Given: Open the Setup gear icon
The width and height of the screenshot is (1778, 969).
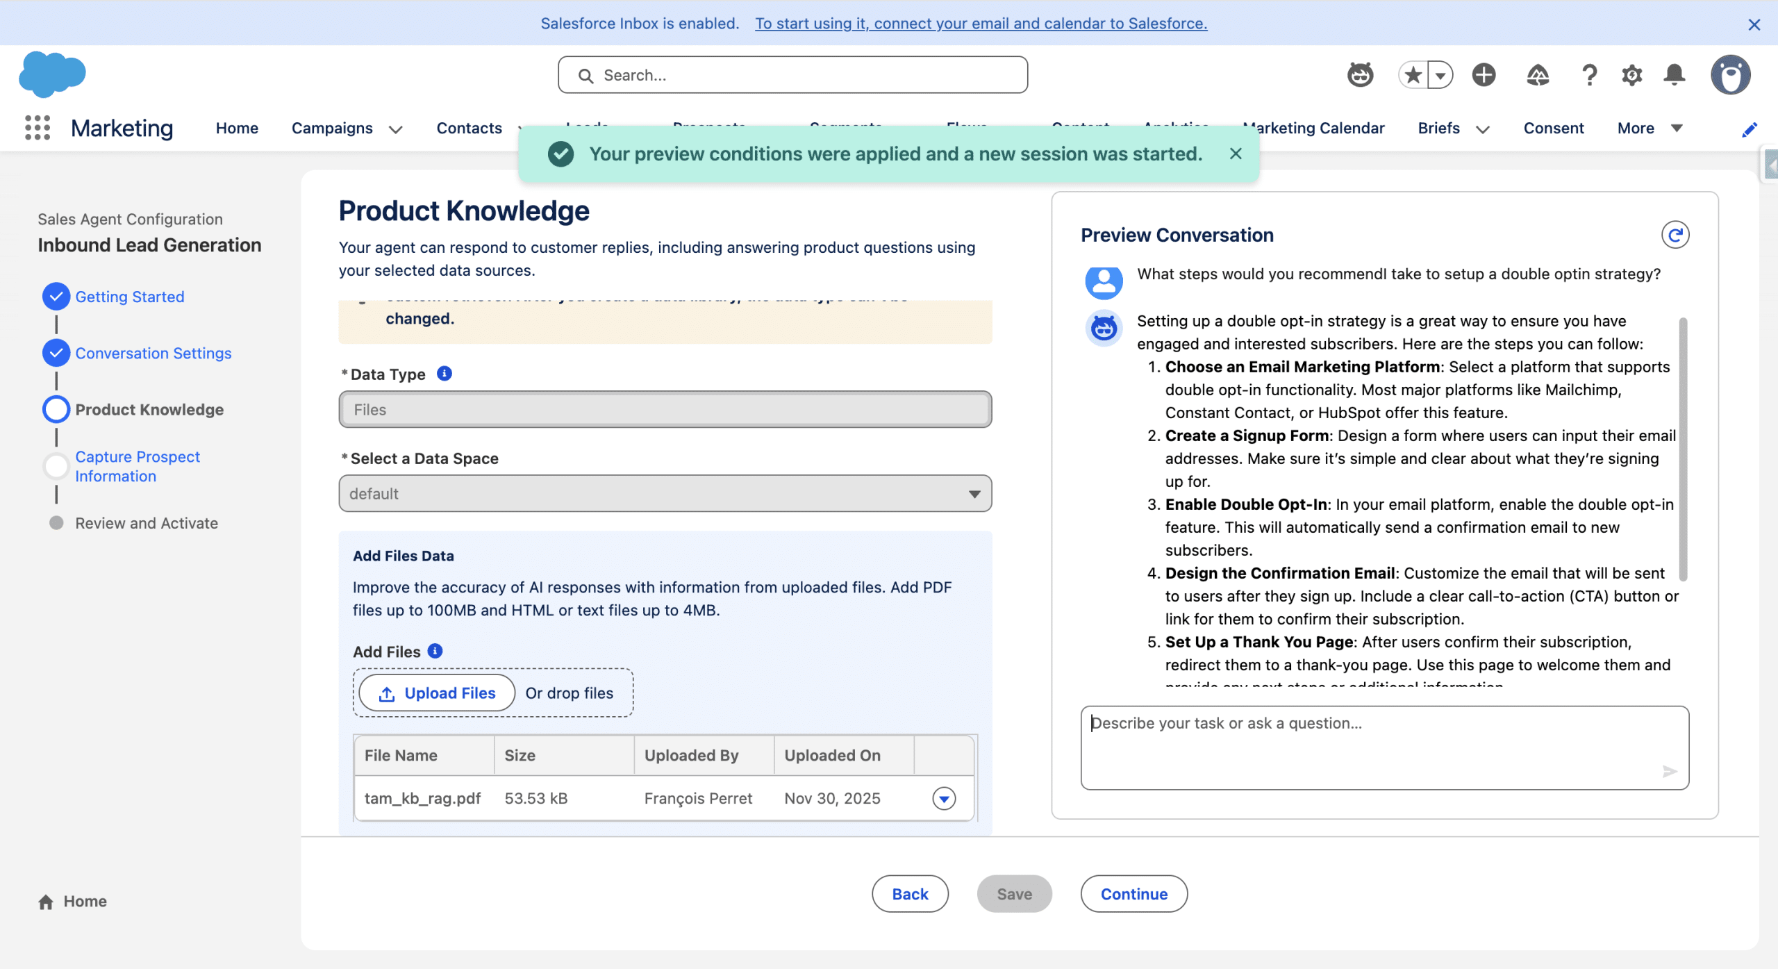Looking at the screenshot, I should [1631, 74].
